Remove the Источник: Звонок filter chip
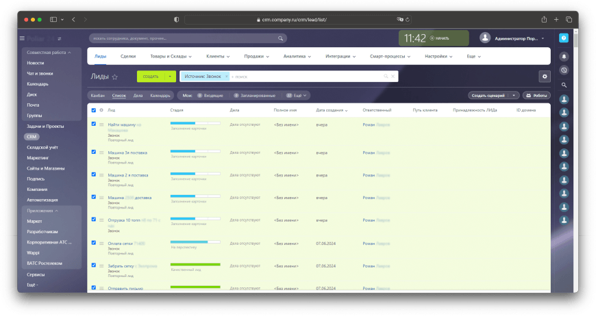 (x=225, y=77)
